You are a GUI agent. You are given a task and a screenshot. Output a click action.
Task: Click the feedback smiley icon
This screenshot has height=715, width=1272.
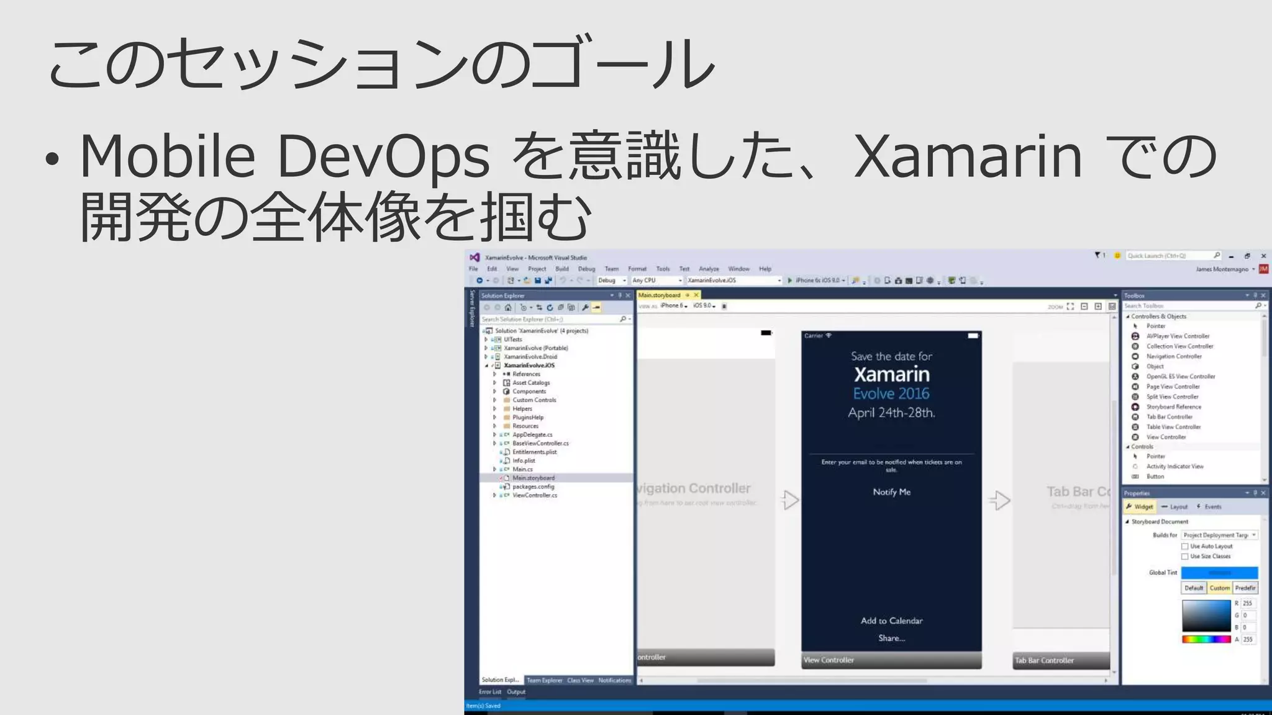click(1117, 256)
